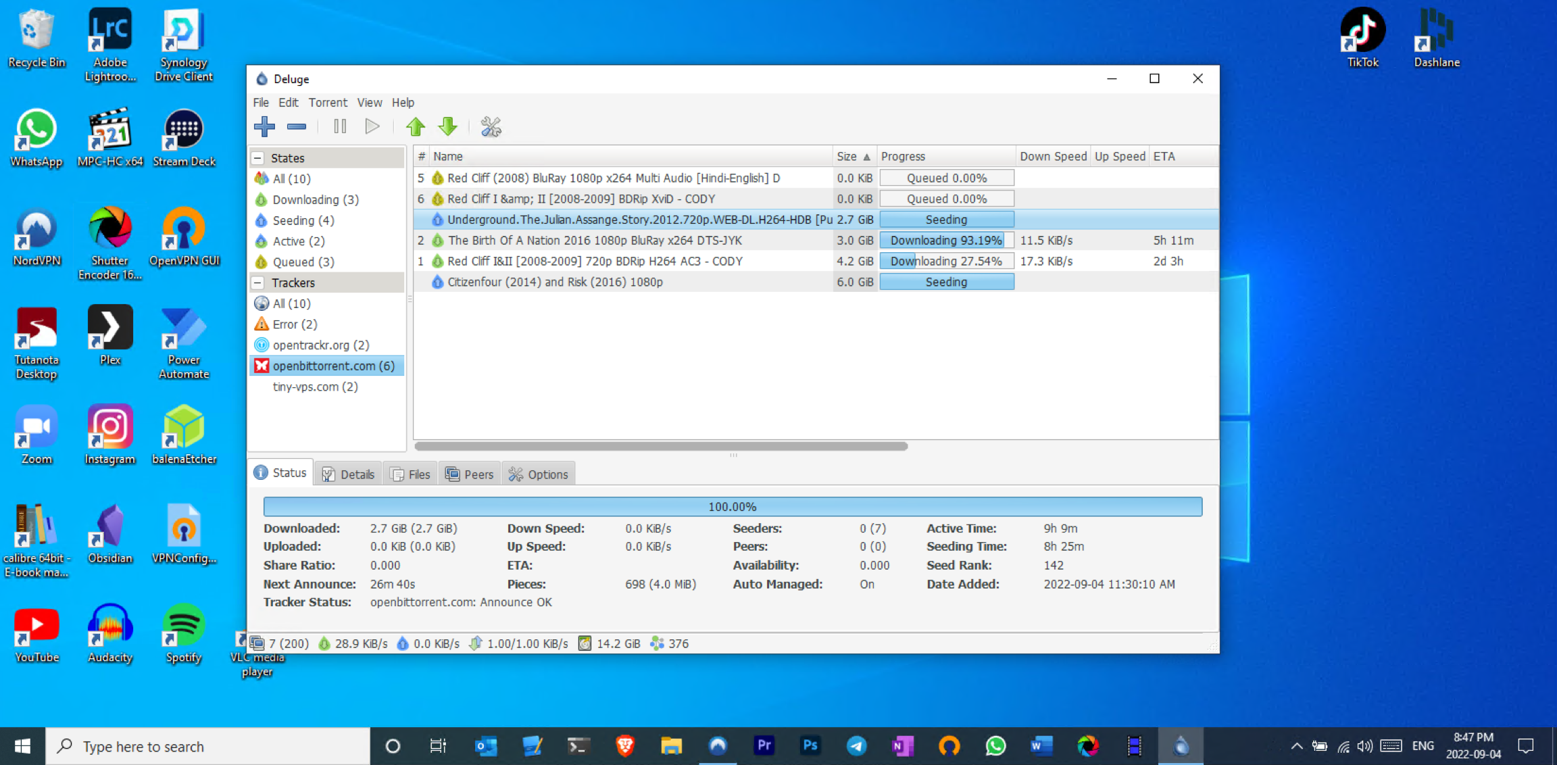Viewport: 1557px width, 765px height.
Task: Switch to the Files tab
Action: pyautogui.click(x=410, y=474)
